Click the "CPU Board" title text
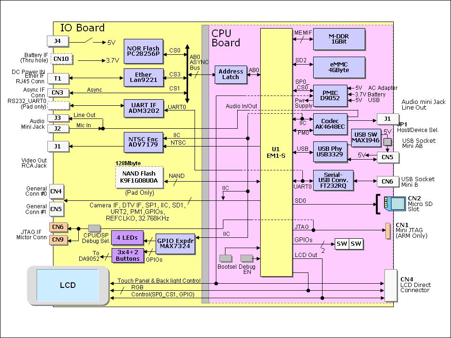The height and width of the screenshot is (338, 451). coord(225,38)
